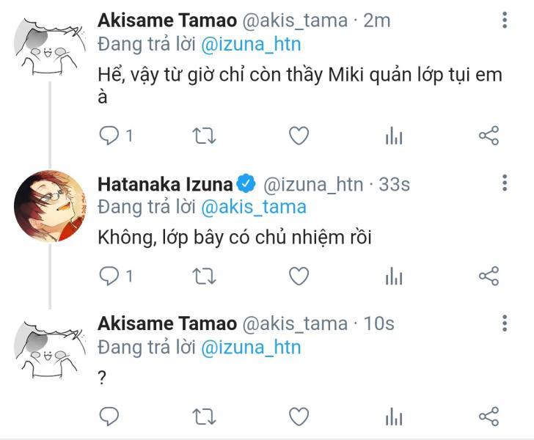Share the first Akisame Tamao tweet
This screenshot has height=440, width=534.
coord(489,136)
